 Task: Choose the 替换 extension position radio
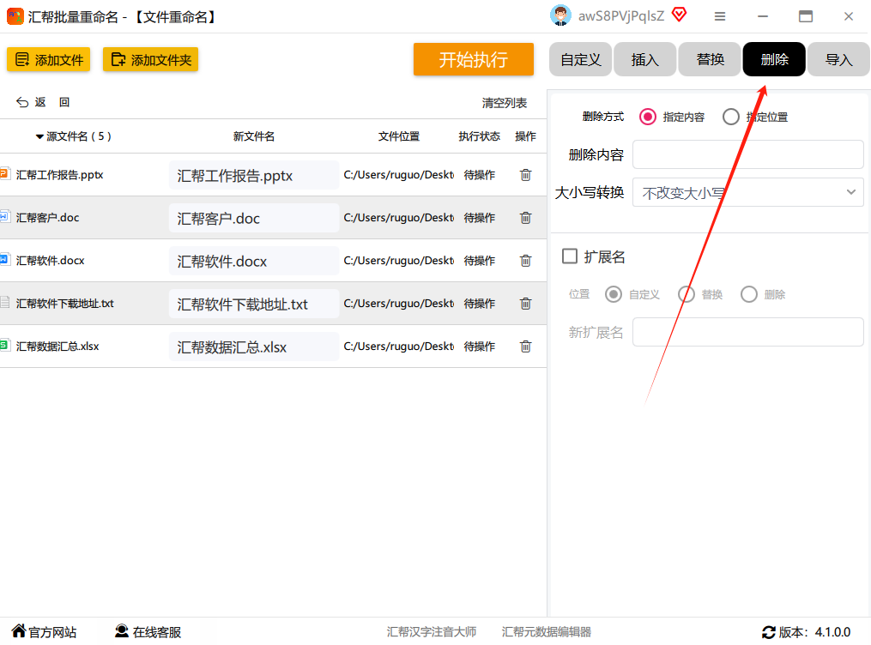point(687,294)
